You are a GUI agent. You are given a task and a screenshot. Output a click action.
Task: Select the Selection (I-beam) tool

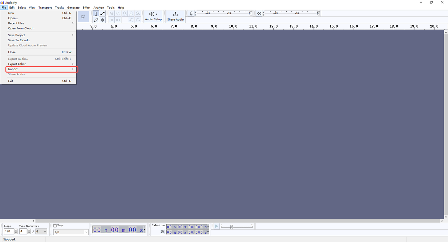96,14
